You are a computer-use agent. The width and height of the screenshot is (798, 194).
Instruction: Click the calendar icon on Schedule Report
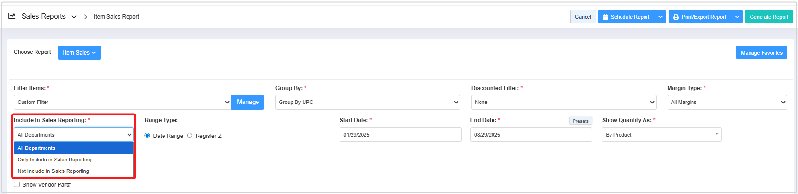tap(605, 17)
